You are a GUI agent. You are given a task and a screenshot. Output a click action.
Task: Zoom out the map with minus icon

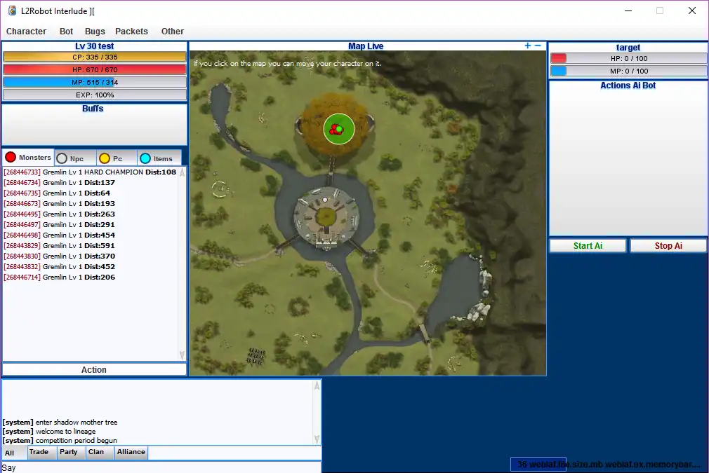[x=538, y=46]
